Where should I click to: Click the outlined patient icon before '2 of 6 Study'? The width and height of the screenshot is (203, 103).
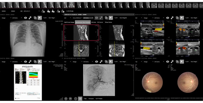[63, 11]
